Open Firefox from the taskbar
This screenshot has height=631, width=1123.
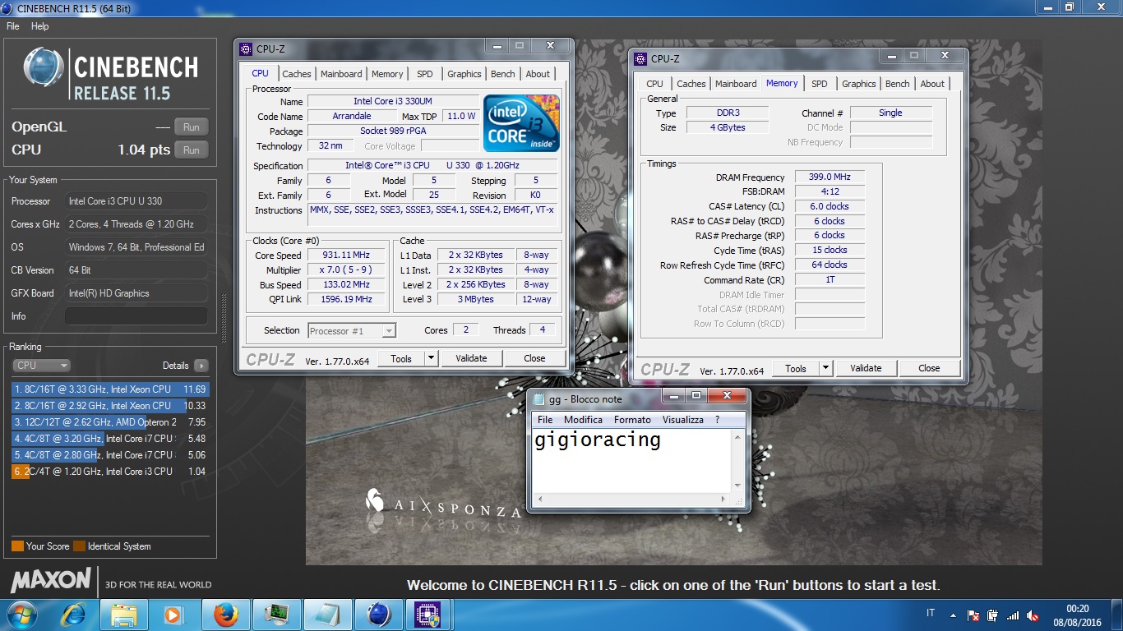[225, 614]
